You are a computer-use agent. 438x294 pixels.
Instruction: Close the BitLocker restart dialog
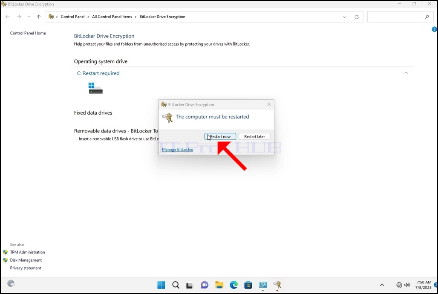(269, 104)
